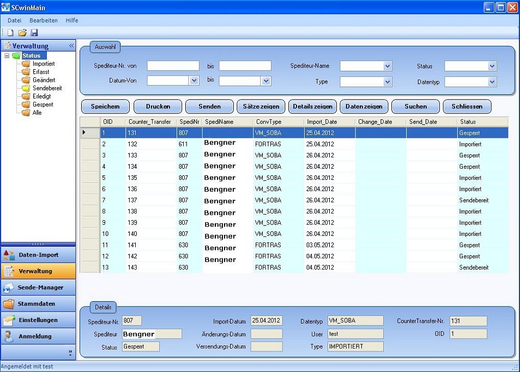The height and width of the screenshot is (372, 520).
Task: Click the Anmeldung user icon in sidebar
Action: (8, 336)
